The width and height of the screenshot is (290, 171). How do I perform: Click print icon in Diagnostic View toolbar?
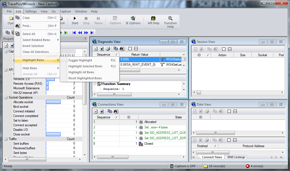[x=108, y=49]
